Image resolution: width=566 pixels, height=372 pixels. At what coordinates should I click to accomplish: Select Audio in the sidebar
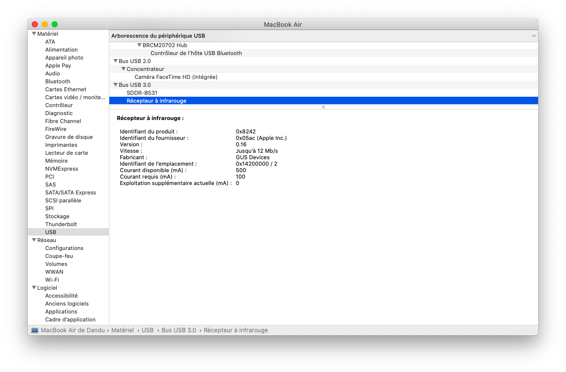(53, 73)
